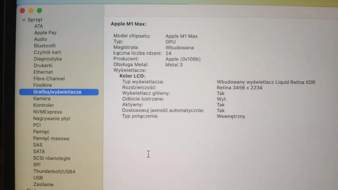338x190 pixels.
Task: Open SATA hardware entry
Action: click(x=39, y=151)
